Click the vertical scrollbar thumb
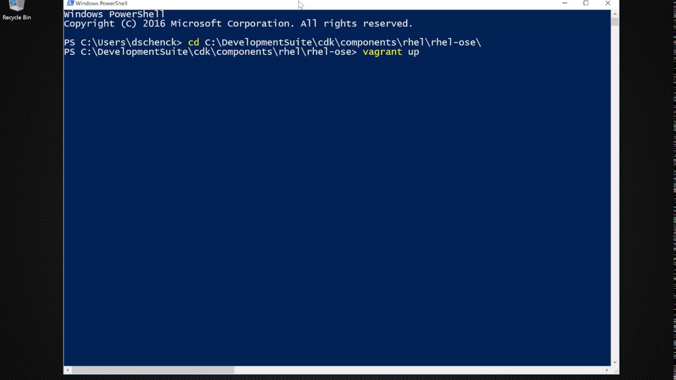This screenshot has height=380, width=676. [x=614, y=21]
